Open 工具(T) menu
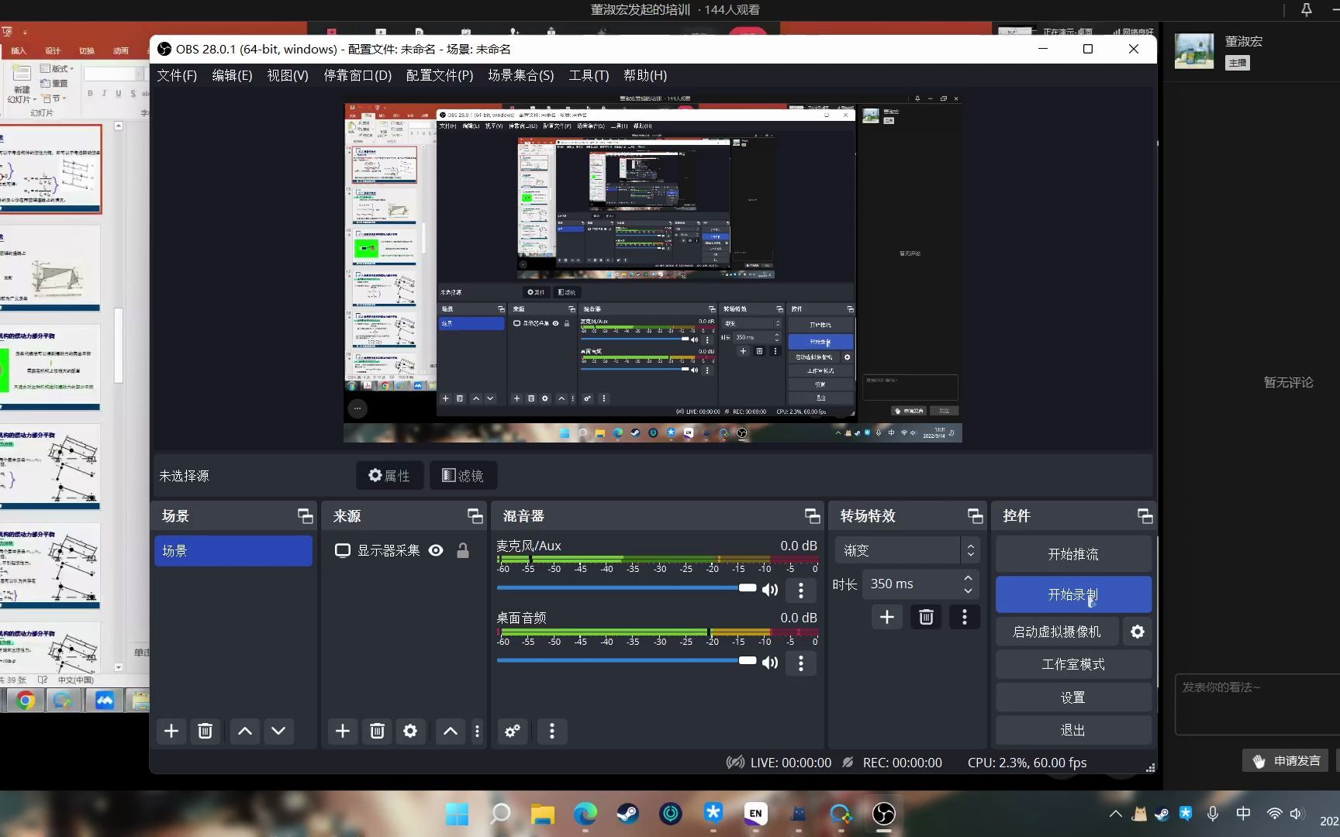The height and width of the screenshot is (837, 1340). [x=589, y=75]
